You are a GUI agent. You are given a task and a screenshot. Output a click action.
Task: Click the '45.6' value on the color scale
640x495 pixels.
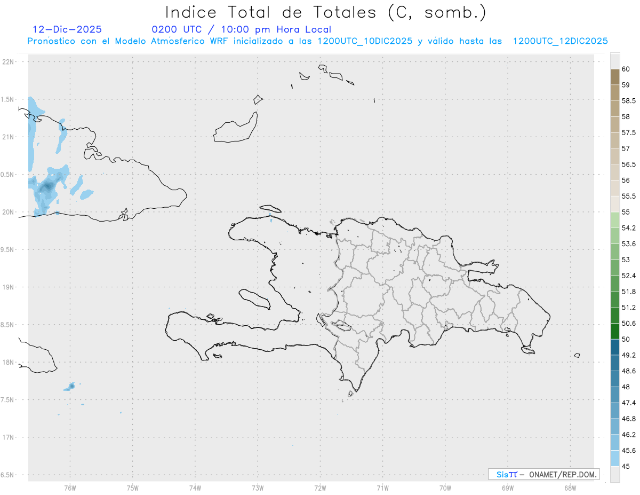(x=628, y=450)
